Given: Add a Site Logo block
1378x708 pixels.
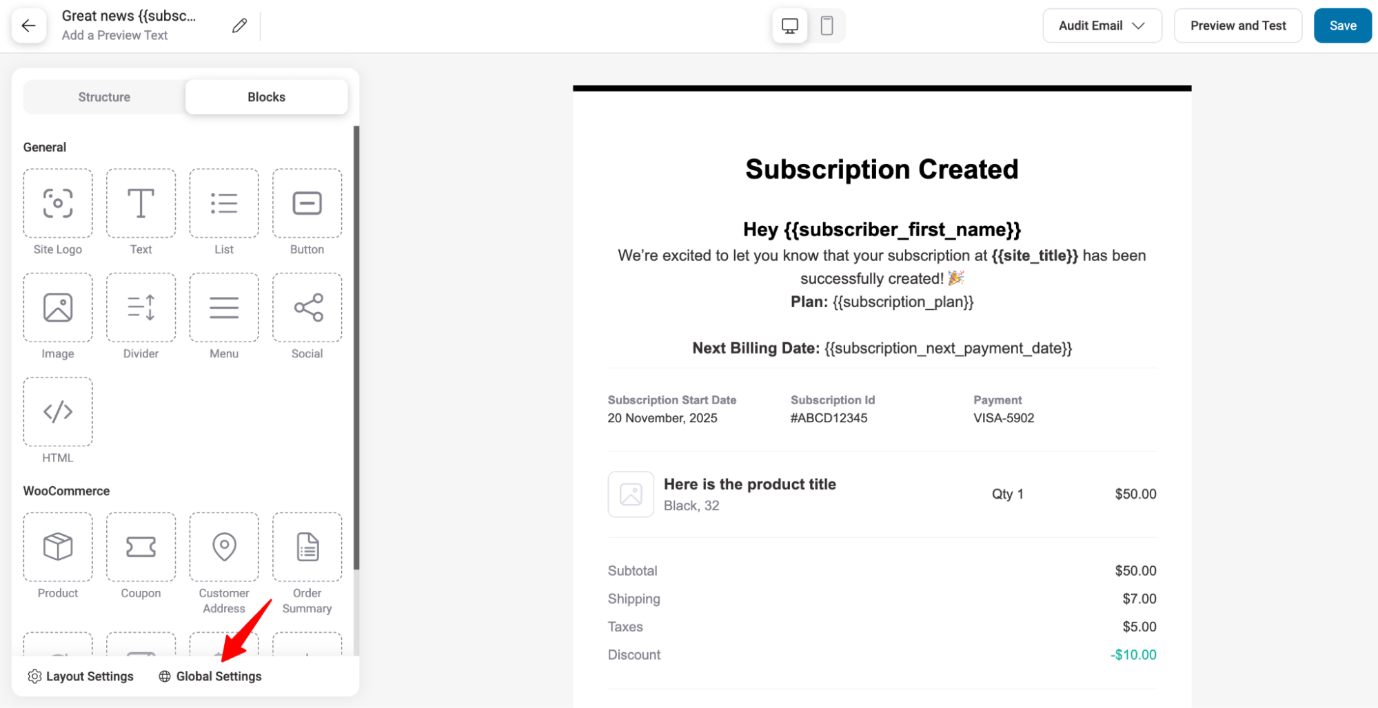Looking at the screenshot, I should tap(58, 204).
